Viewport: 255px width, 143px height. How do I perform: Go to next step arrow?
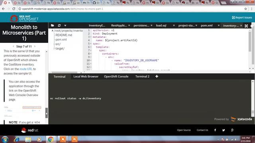35,46
